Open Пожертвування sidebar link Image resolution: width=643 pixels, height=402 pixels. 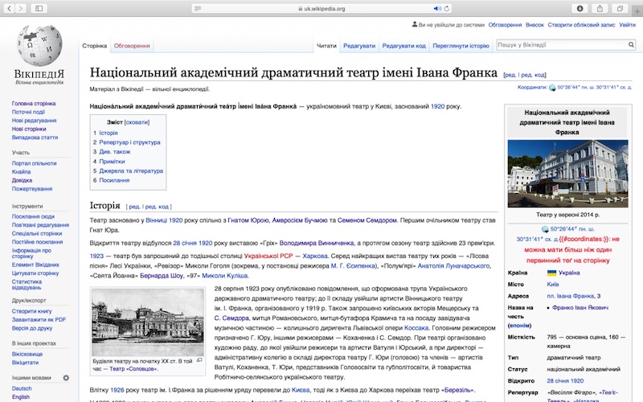[x=32, y=189]
